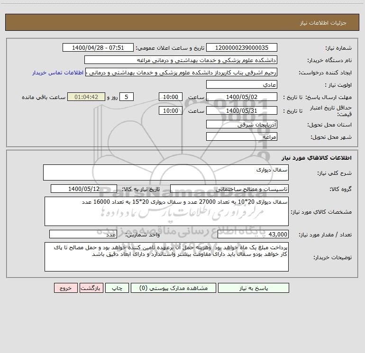Click the label تعداد / مقدار مورد نیاز

point(325,235)
